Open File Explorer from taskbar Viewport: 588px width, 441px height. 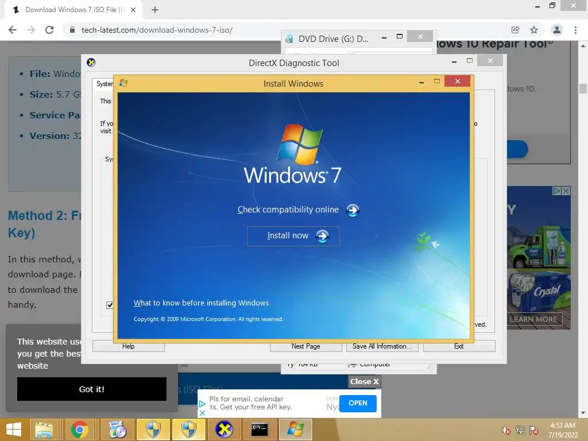44,430
